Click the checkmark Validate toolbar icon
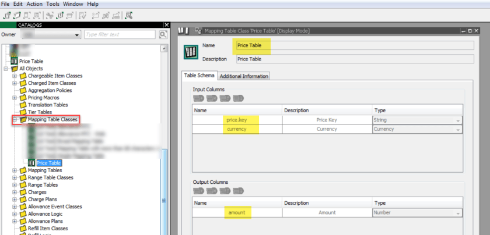This screenshot has width=490, height=235. pyautogui.click(x=83, y=15)
